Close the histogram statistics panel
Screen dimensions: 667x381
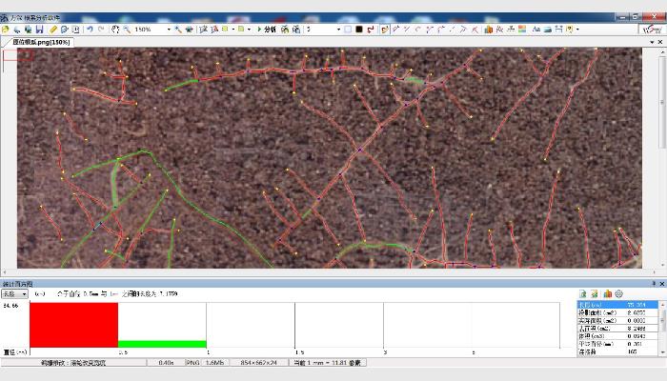663,284
